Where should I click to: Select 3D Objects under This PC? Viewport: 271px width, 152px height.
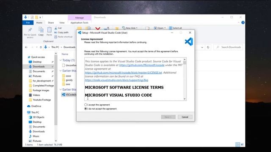pyautogui.click(x=39, y=117)
